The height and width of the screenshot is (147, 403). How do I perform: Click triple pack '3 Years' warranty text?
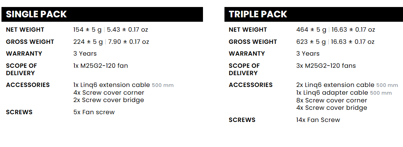(308, 54)
